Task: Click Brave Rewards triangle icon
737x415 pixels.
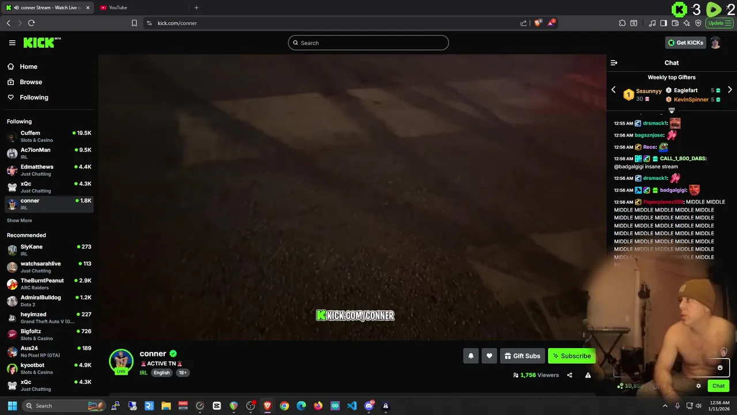Action: [x=551, y=23]
